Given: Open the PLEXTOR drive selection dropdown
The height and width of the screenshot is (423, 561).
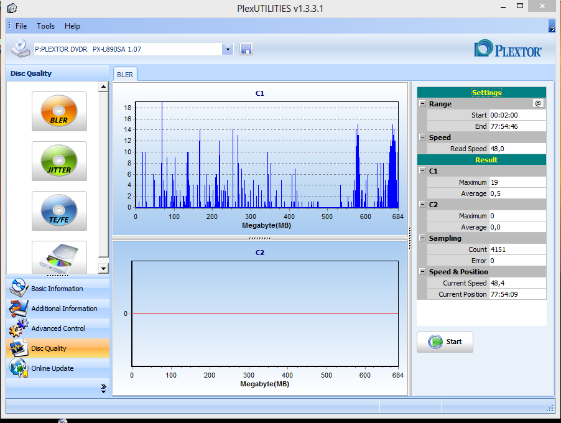Looking at the screenshot, I should [228, 49].
